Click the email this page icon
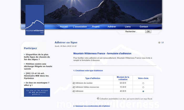Screen dimensions: 184x110 point(162,42)
